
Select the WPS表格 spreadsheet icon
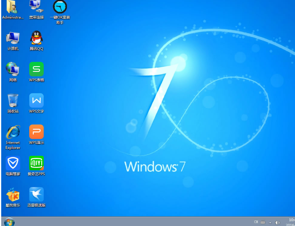tap(36, 69)
